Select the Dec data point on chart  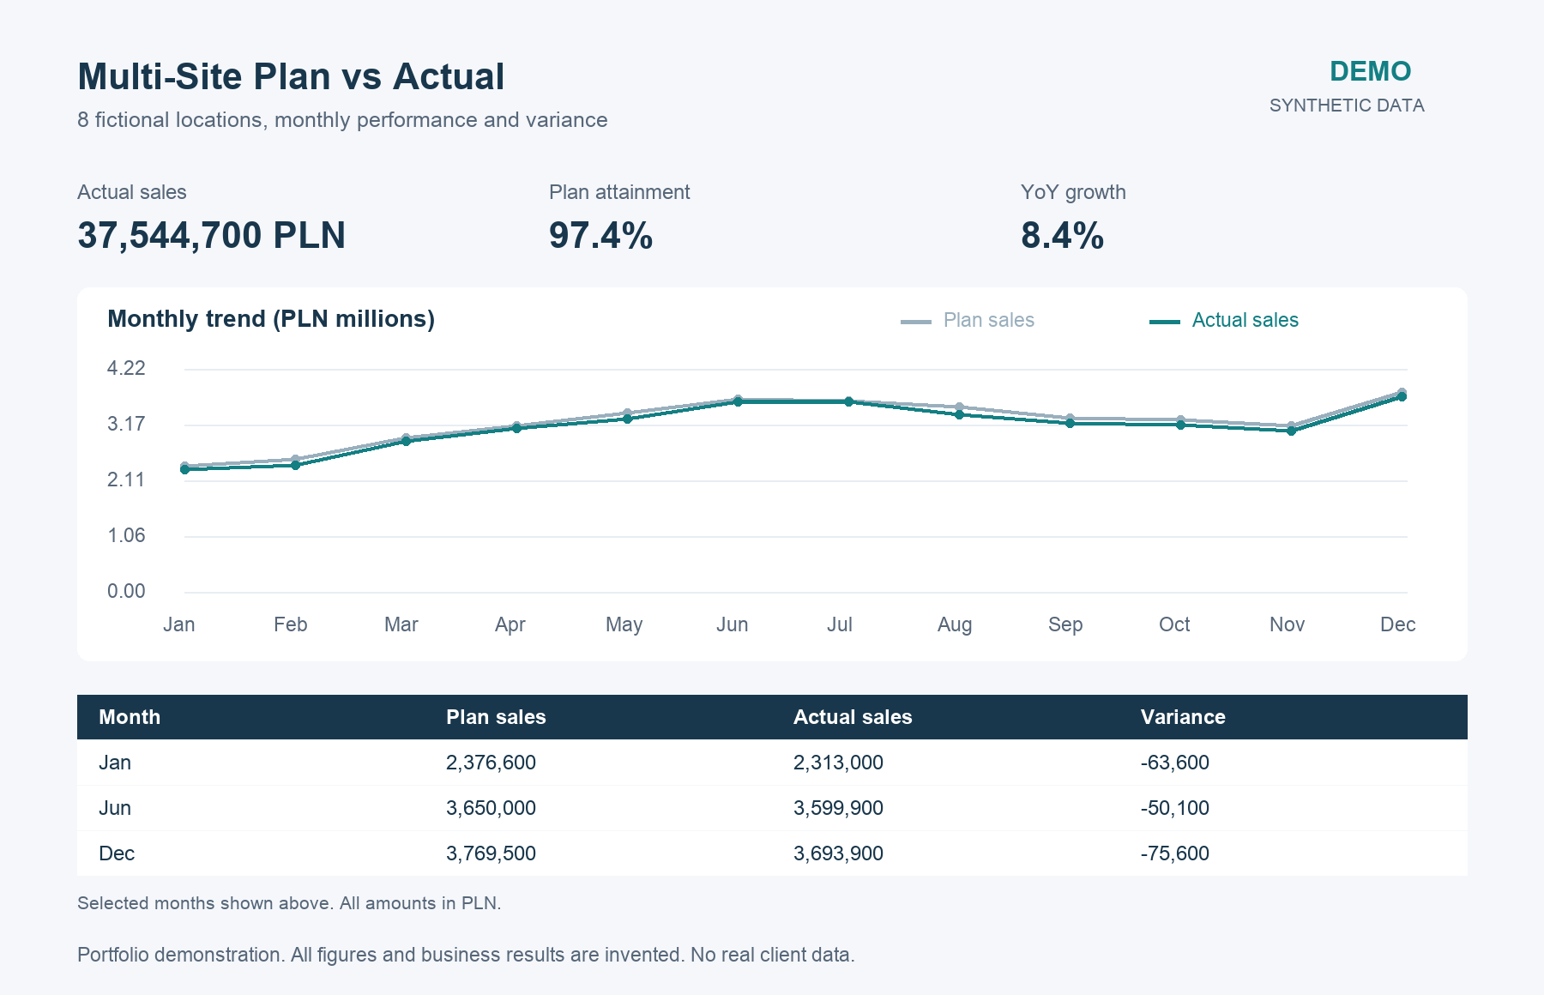pyautogui.click(x=1402, y=396)
